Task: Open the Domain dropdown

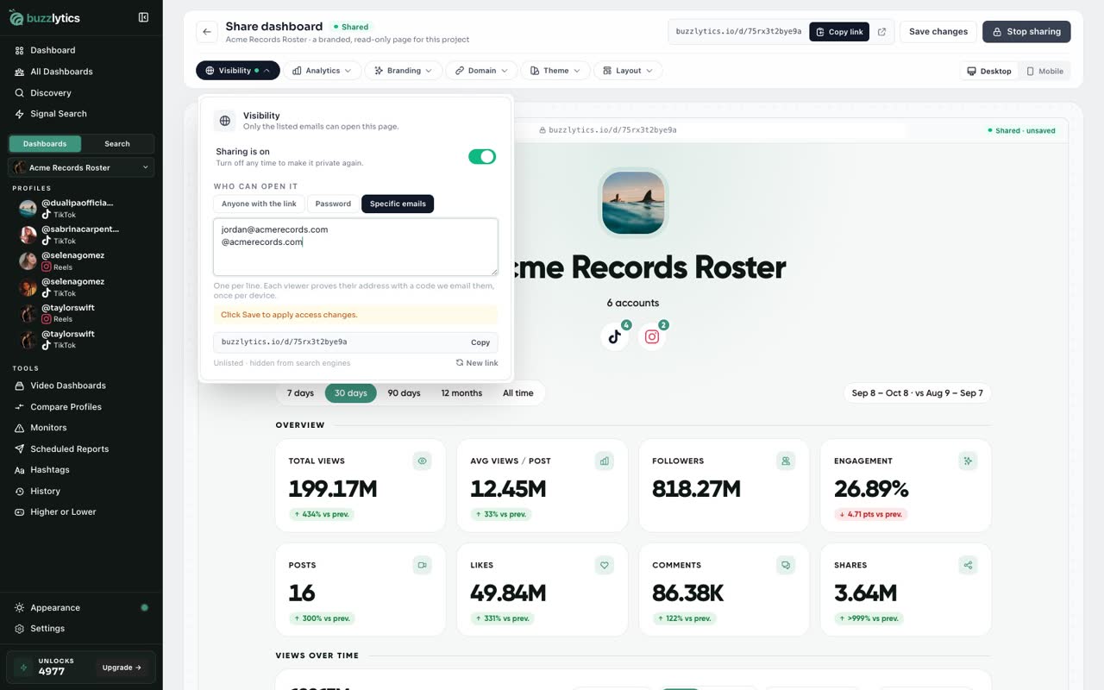Action: point(481,71)
